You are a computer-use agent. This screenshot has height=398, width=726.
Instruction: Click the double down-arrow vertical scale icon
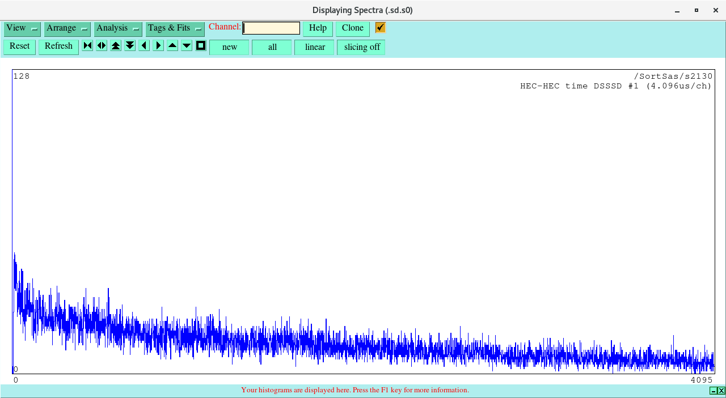(x=130, y=45)
